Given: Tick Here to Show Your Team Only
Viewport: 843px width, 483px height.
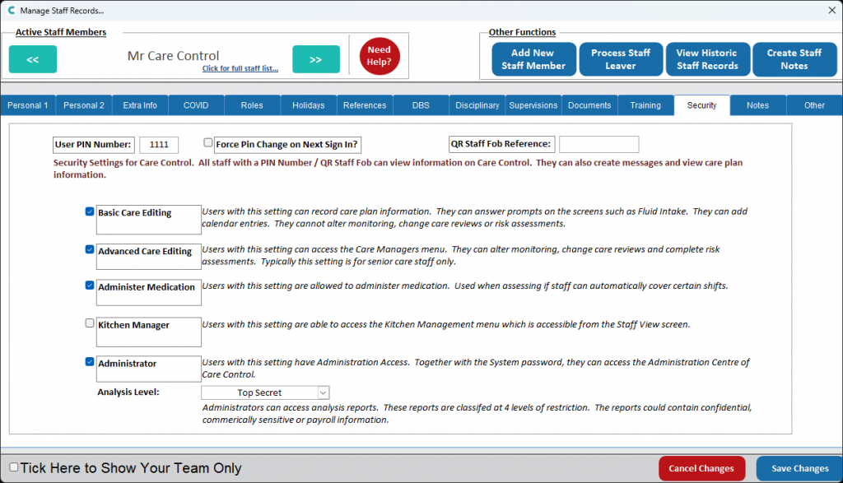Looking at the screenshot, I should pos(13,467).
